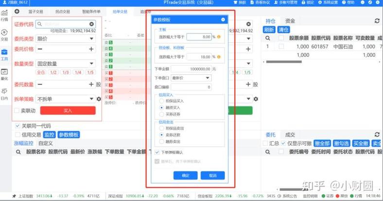Refresh the 持仓 holdings panel via refresh icon

pyautogui.click(x=377, y=21)
